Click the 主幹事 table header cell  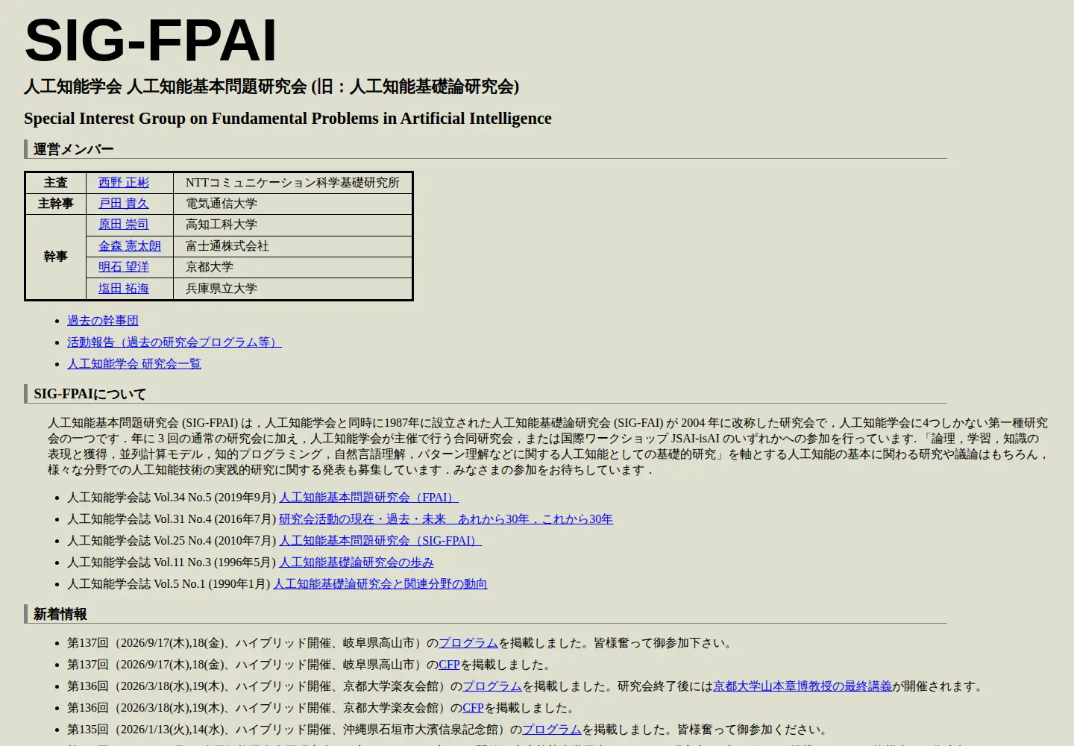56,204
